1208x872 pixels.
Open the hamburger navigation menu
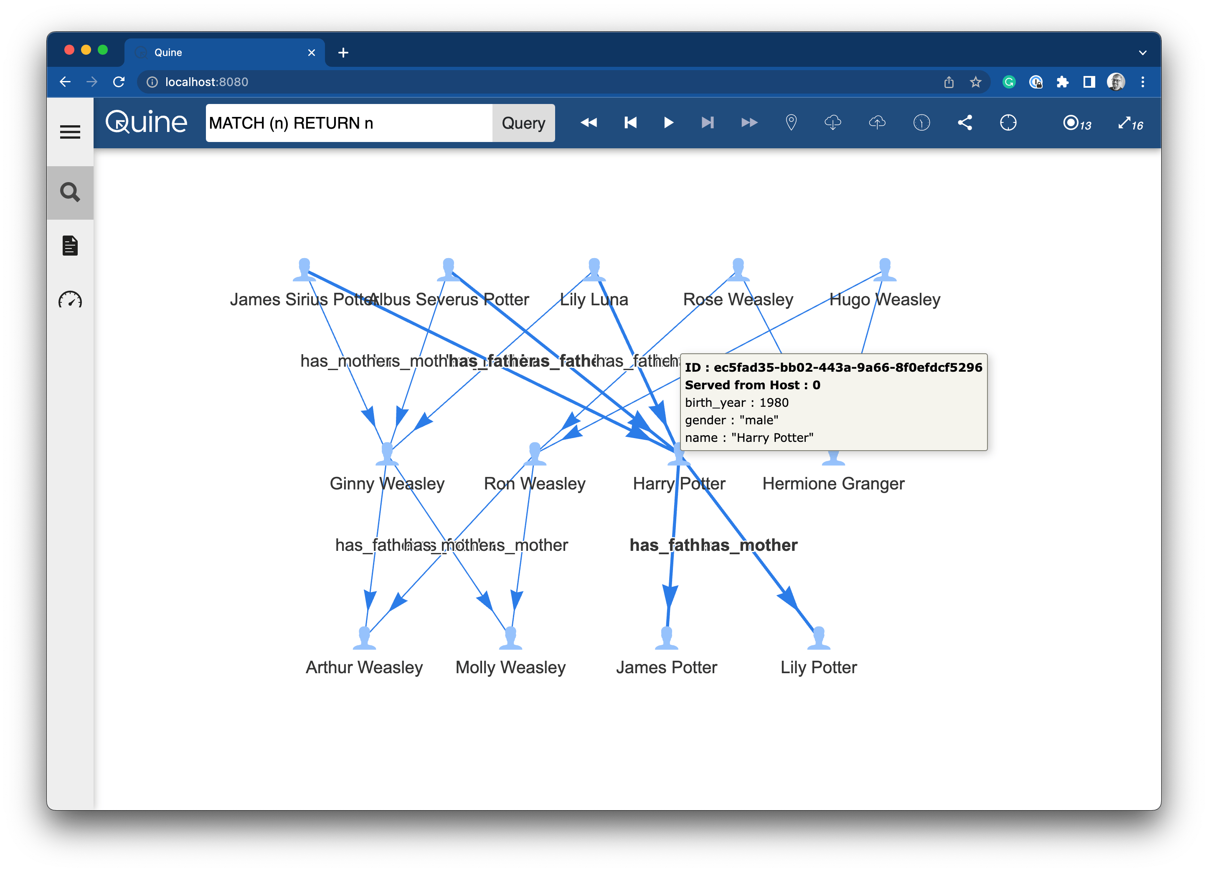point(70,132)
